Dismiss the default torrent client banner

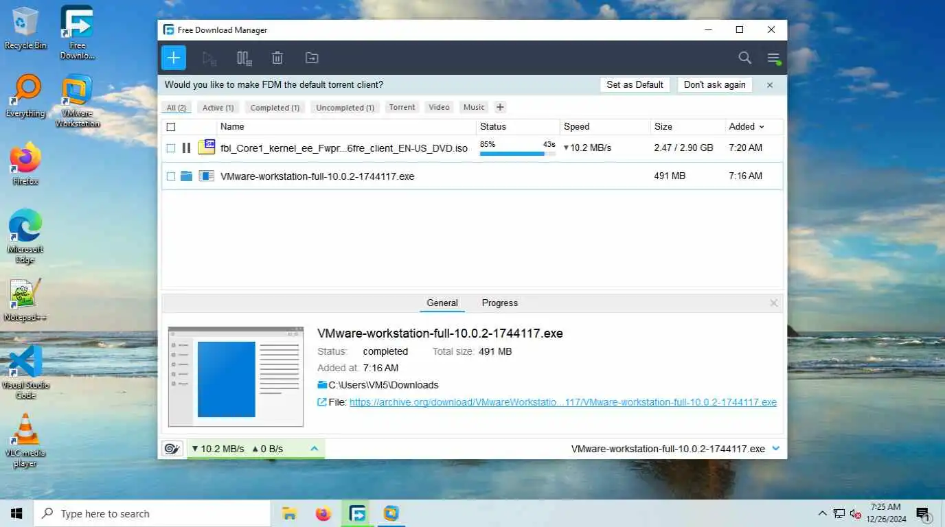click(770, 85)
